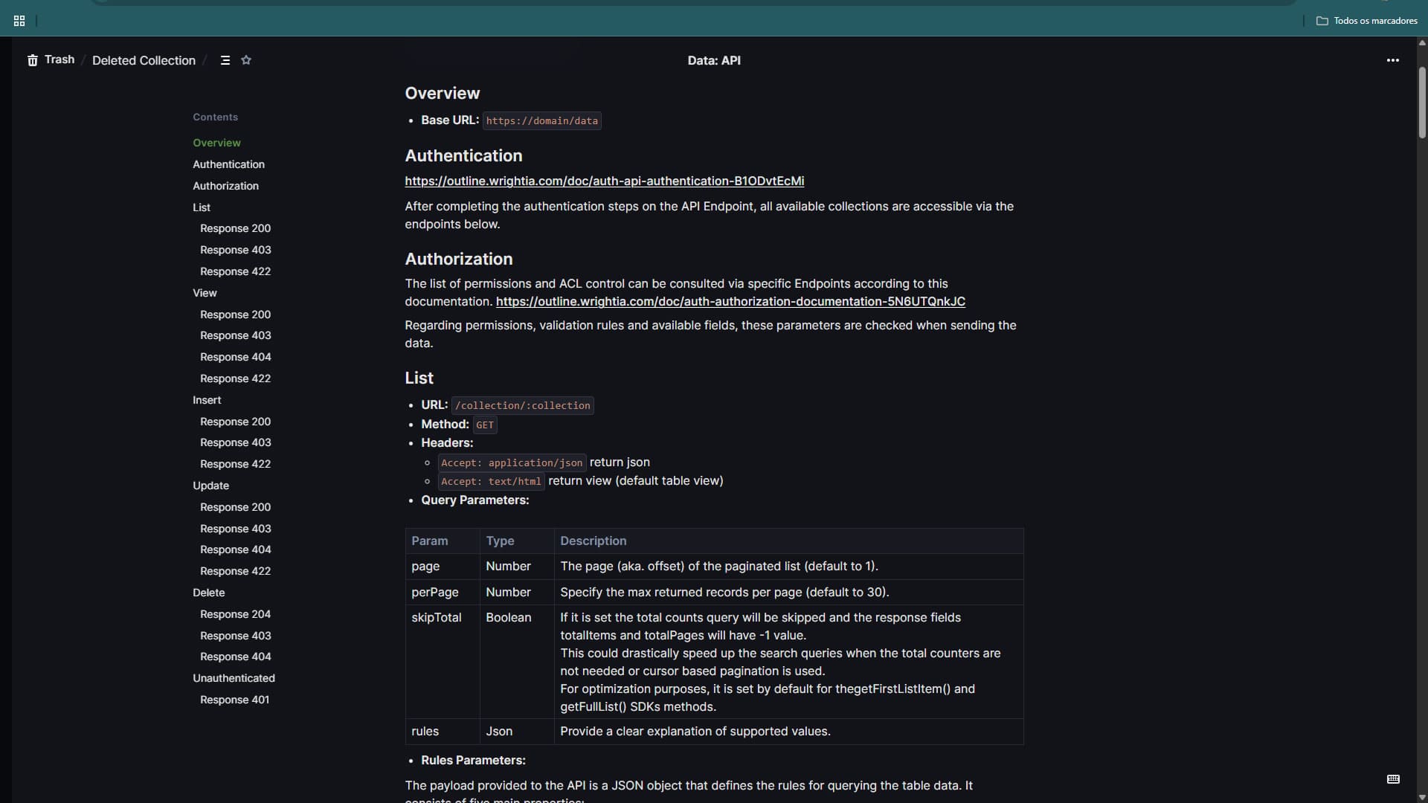Jump to the Authorization section in contents
Image resolution: width=1428 pixels, height=803 pixels.
(x=225, y=186)
